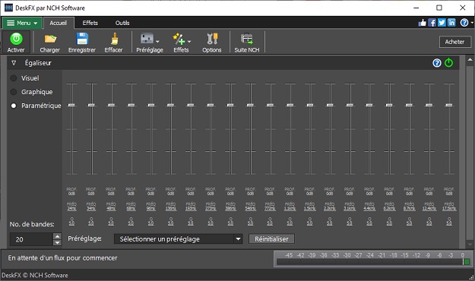The image size is (475, 281).
Task: Click the Préréglage toolbar icon
Action: (147, 39)
